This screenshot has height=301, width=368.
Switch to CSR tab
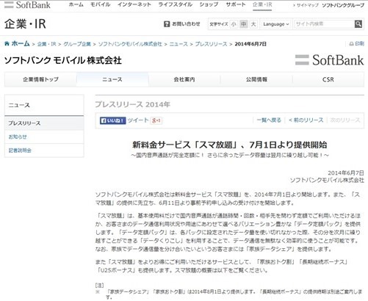[x=328, y=79]
